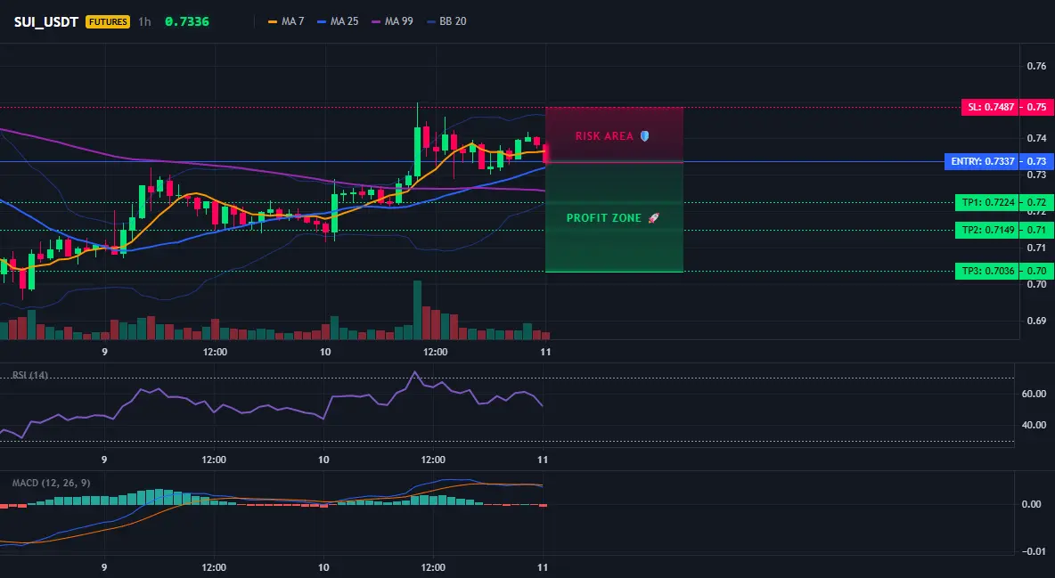
Task: Click the current price 0.7336
Action: pyautogui.click(x=187, y=21)
